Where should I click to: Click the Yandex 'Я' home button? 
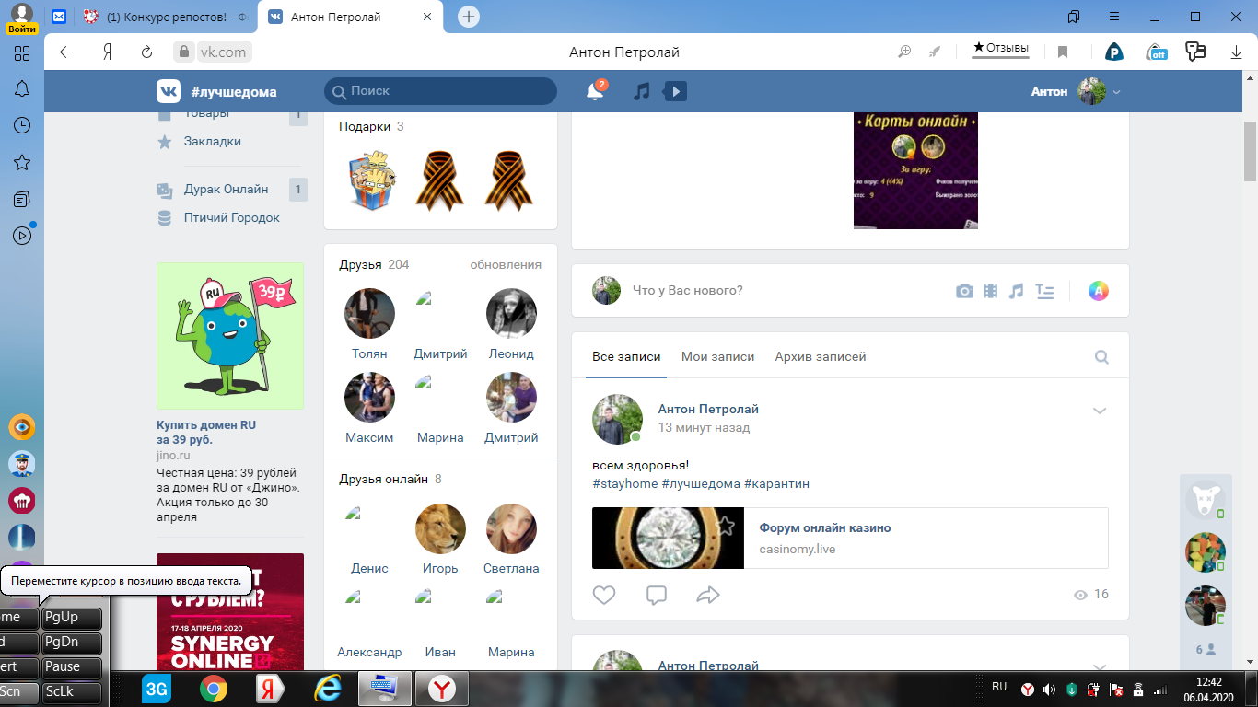pyautogui.click(x=107, y=52)
